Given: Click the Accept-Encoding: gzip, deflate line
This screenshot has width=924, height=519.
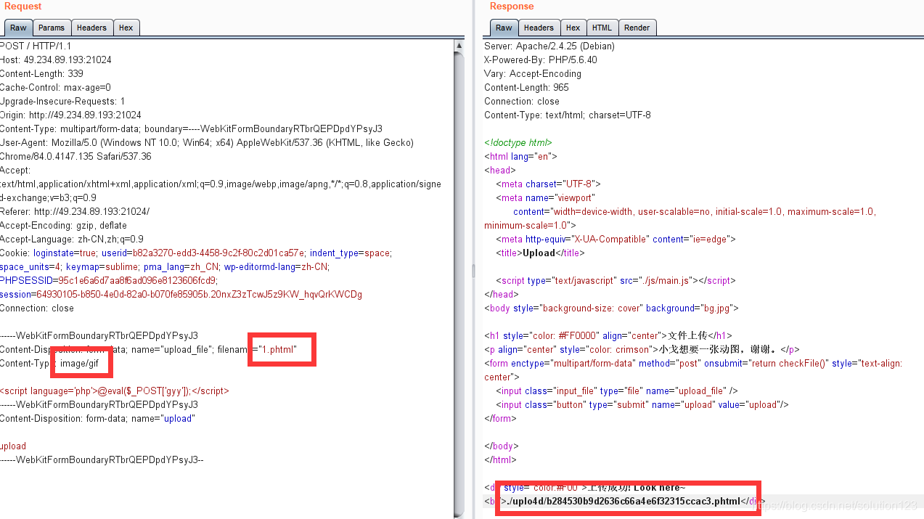Looking at the screenshot, I should click(x=63, y=225).
